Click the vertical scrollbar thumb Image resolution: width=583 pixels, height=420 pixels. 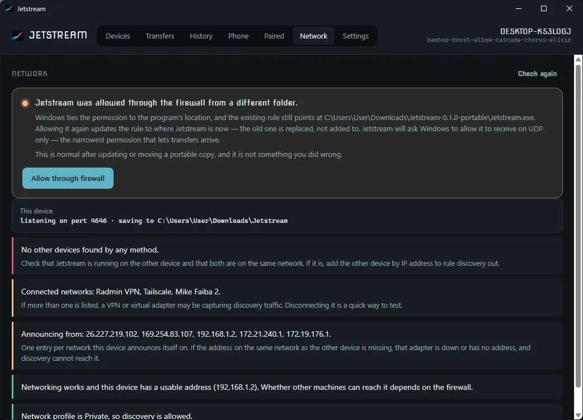coord(578,226)
